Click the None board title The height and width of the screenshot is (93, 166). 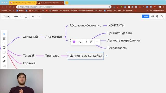pos(16,17)
